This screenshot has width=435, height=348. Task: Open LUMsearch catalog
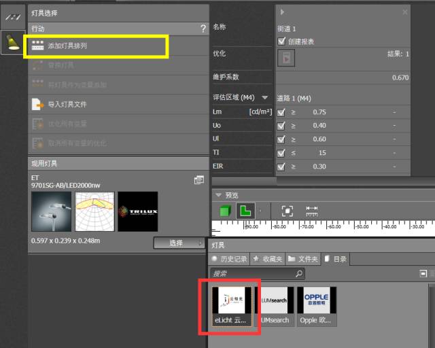(x=275, y=307)
